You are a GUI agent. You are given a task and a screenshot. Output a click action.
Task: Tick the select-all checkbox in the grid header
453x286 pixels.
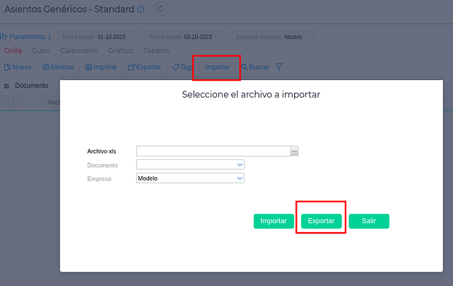point(11,102)
